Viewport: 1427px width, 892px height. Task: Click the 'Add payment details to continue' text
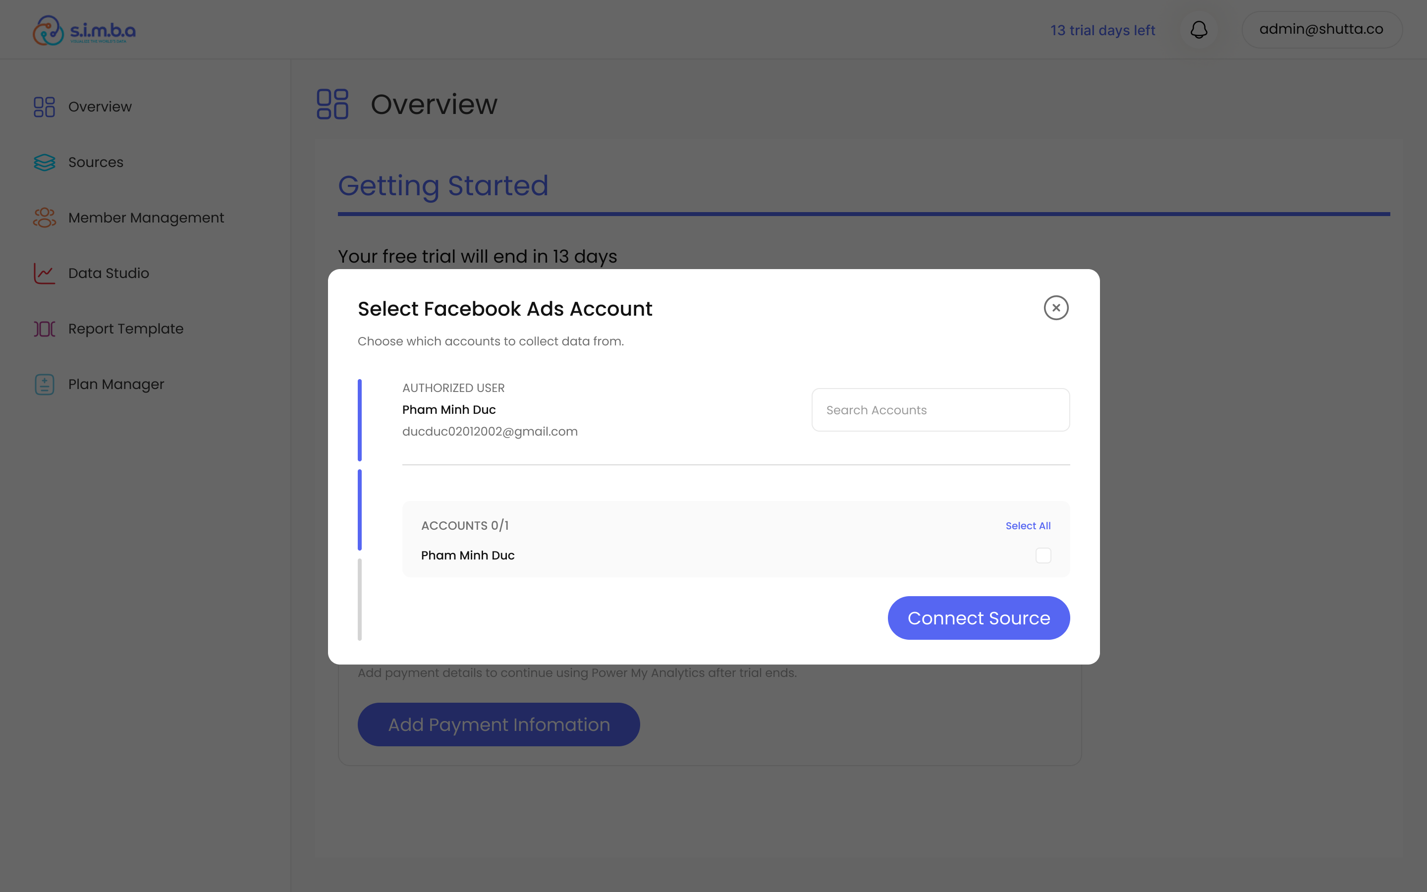(577, 672)
